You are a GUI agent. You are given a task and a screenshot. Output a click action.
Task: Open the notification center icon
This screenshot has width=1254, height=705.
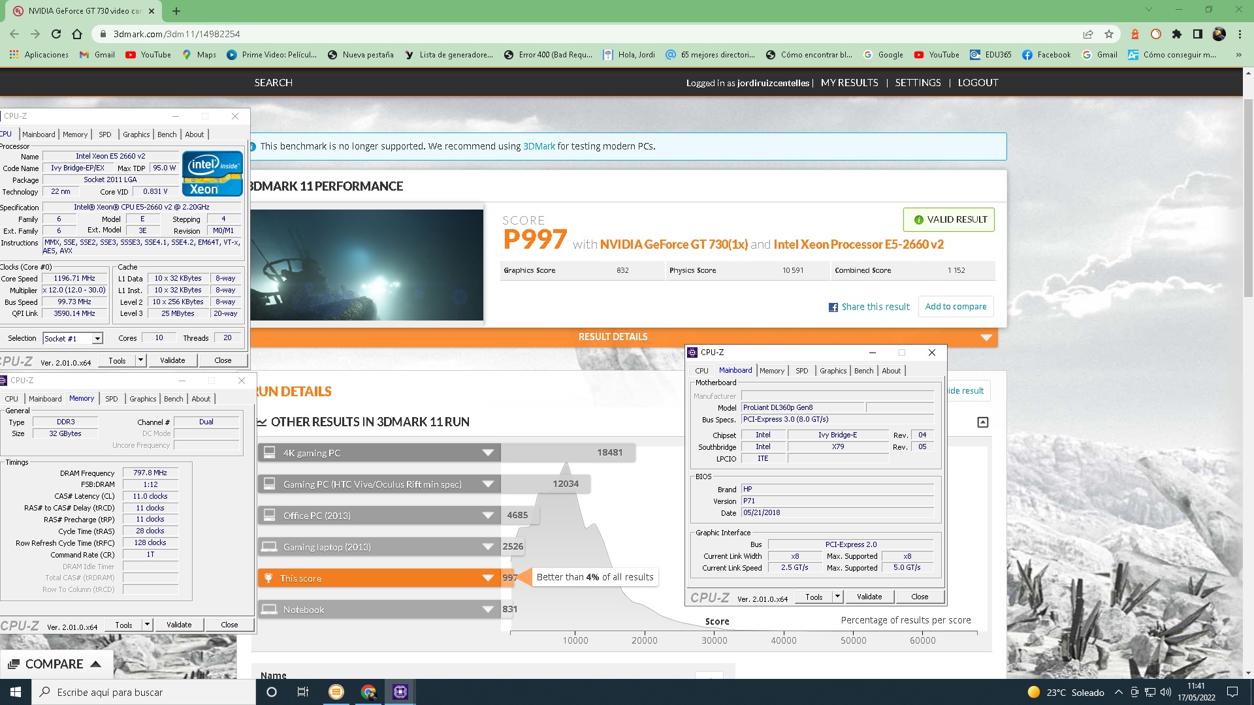(1232, 692)
